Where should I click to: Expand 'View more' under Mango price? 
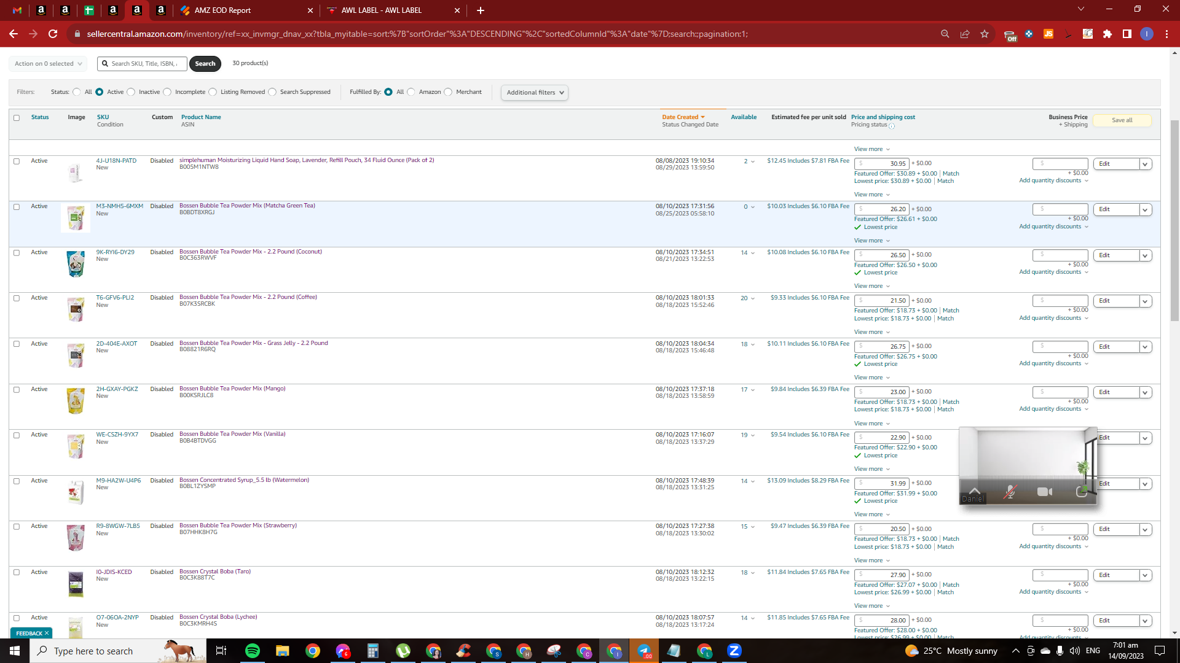click(x=871, y=424)
